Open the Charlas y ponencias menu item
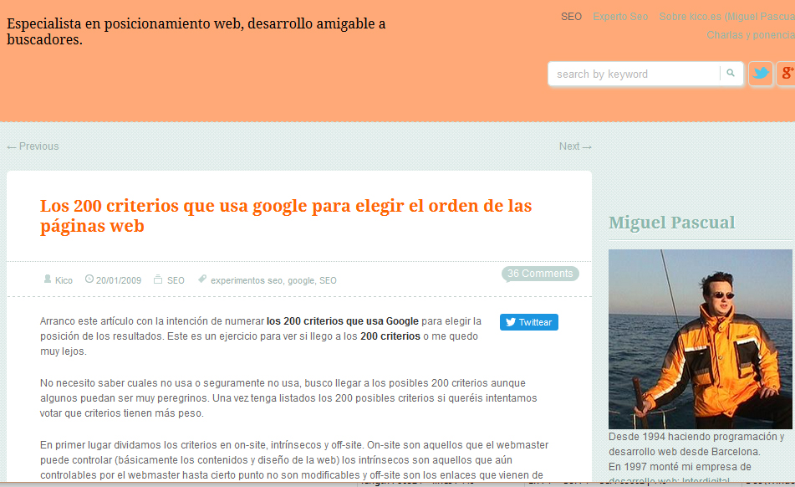Image resolution: width=795 pixels, height=487 pixels. point(751,35)
